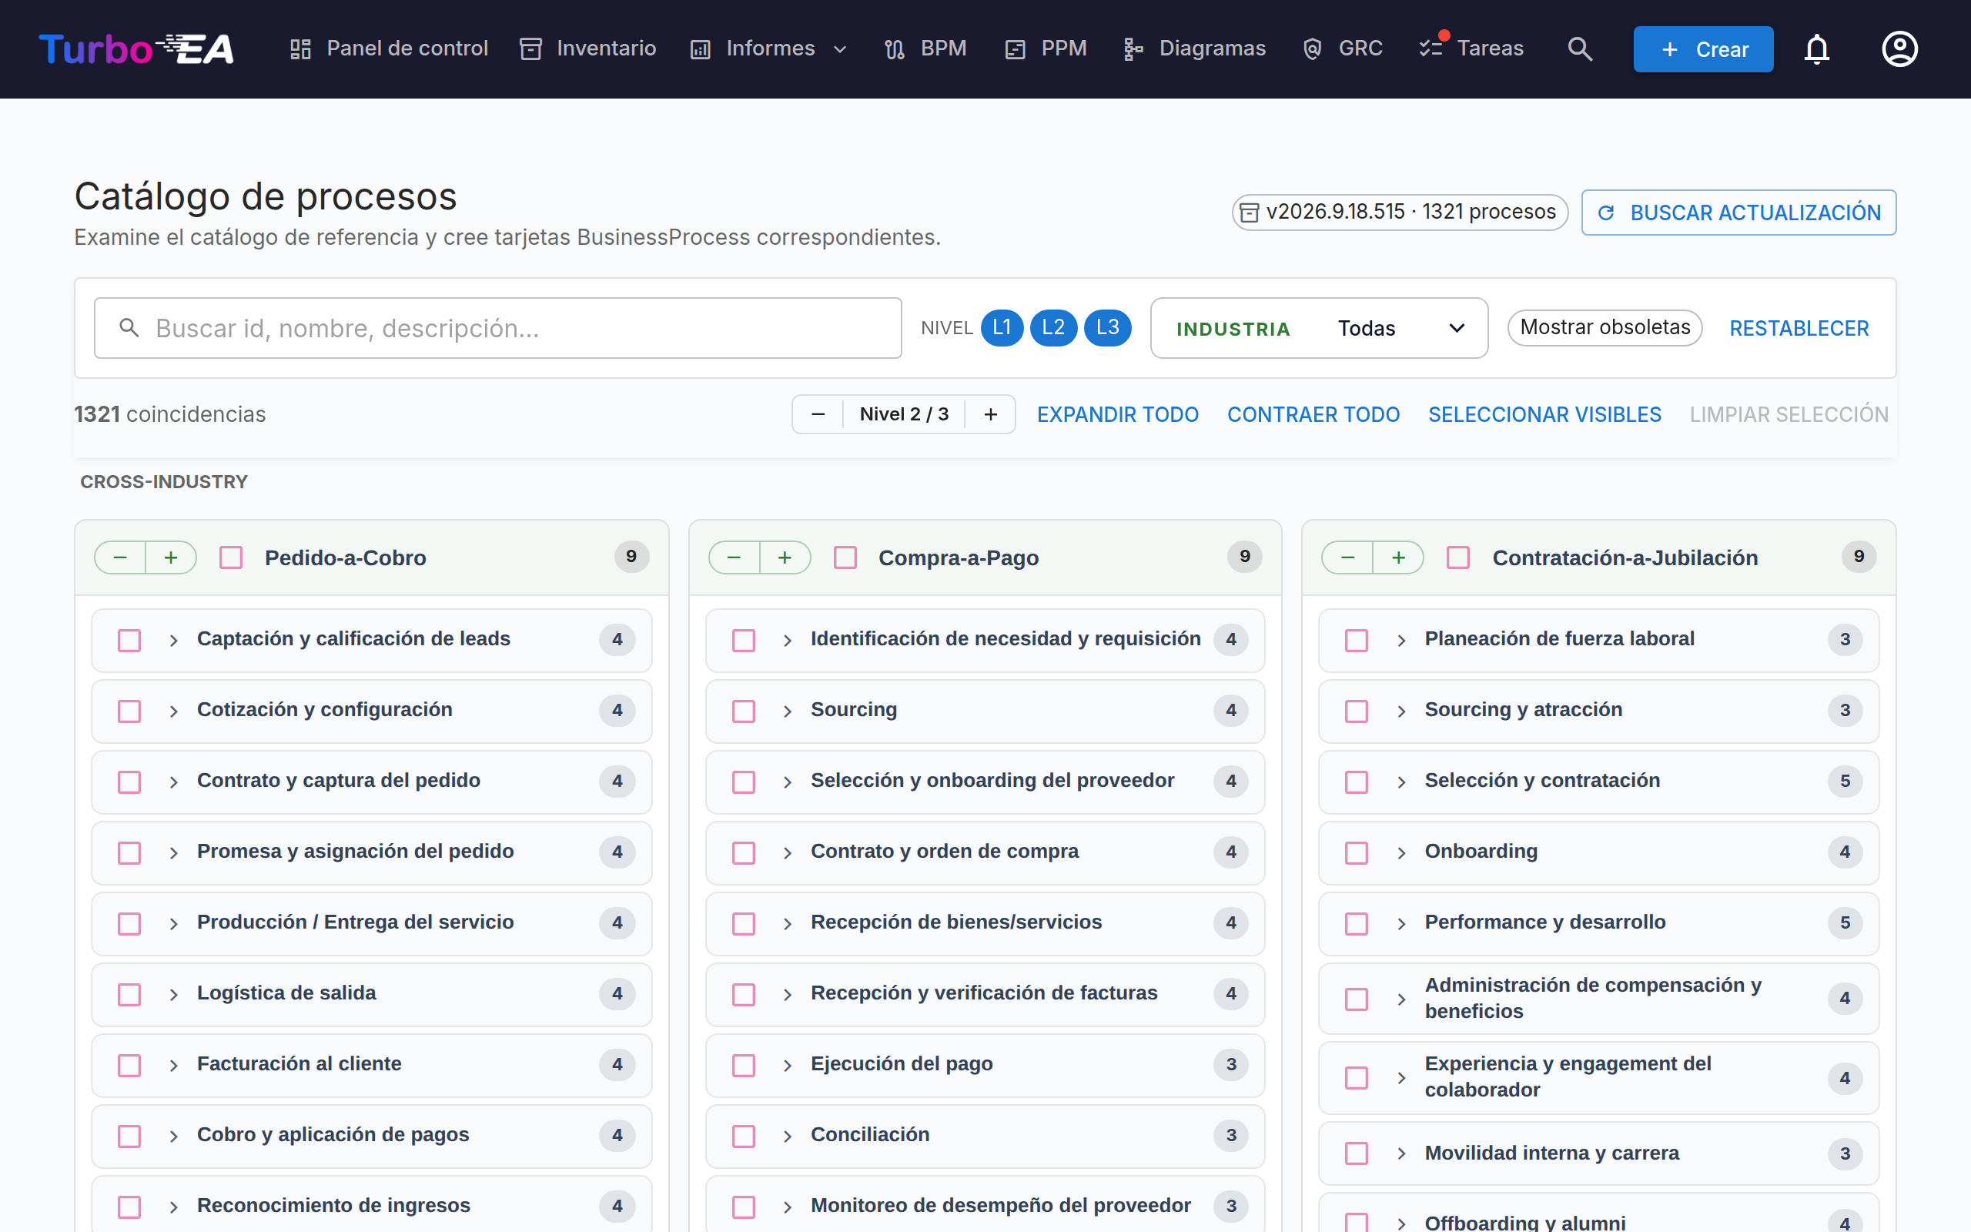Go to the Inventario section
Viewport: 1971px width, 1232px height.
point(588,49)
